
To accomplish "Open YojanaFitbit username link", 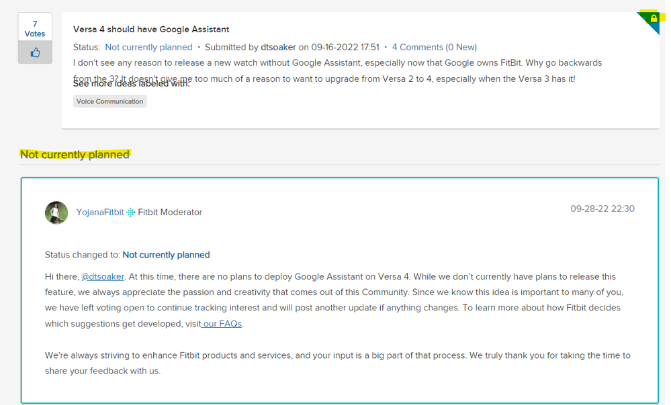I will point(100,213).
